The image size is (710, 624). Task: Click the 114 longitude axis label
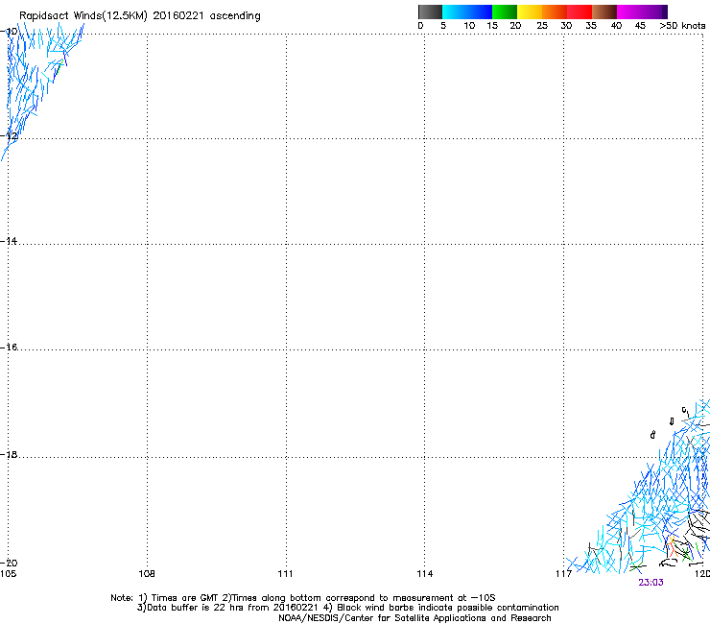click(425, 574)
